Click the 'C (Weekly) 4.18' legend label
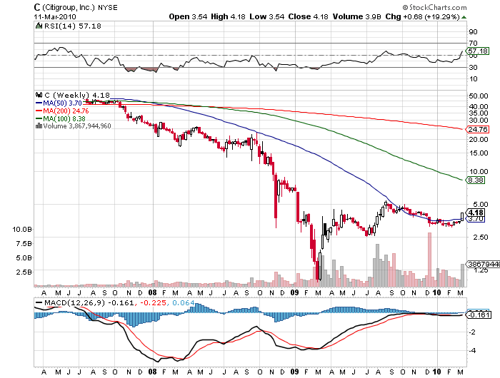 (77, 95)
